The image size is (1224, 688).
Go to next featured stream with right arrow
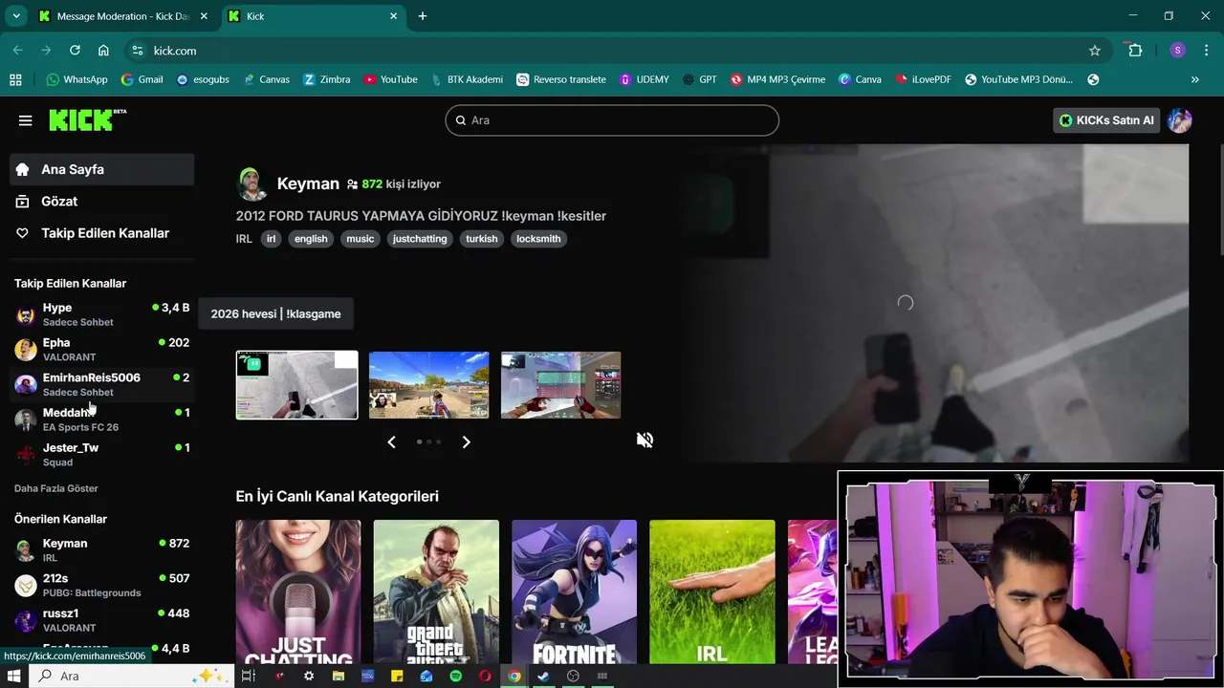[466, 441]
